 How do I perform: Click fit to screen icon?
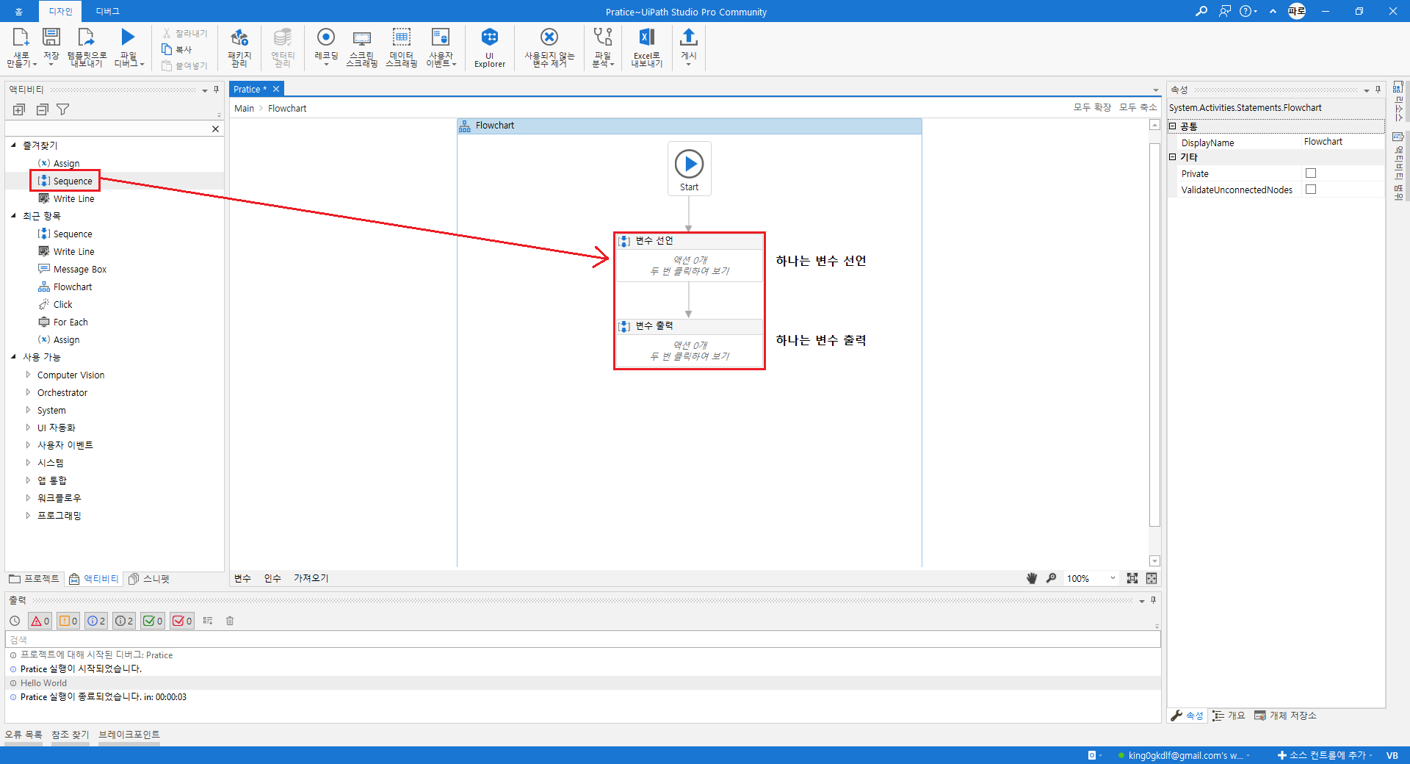(x=1132, y=578)
